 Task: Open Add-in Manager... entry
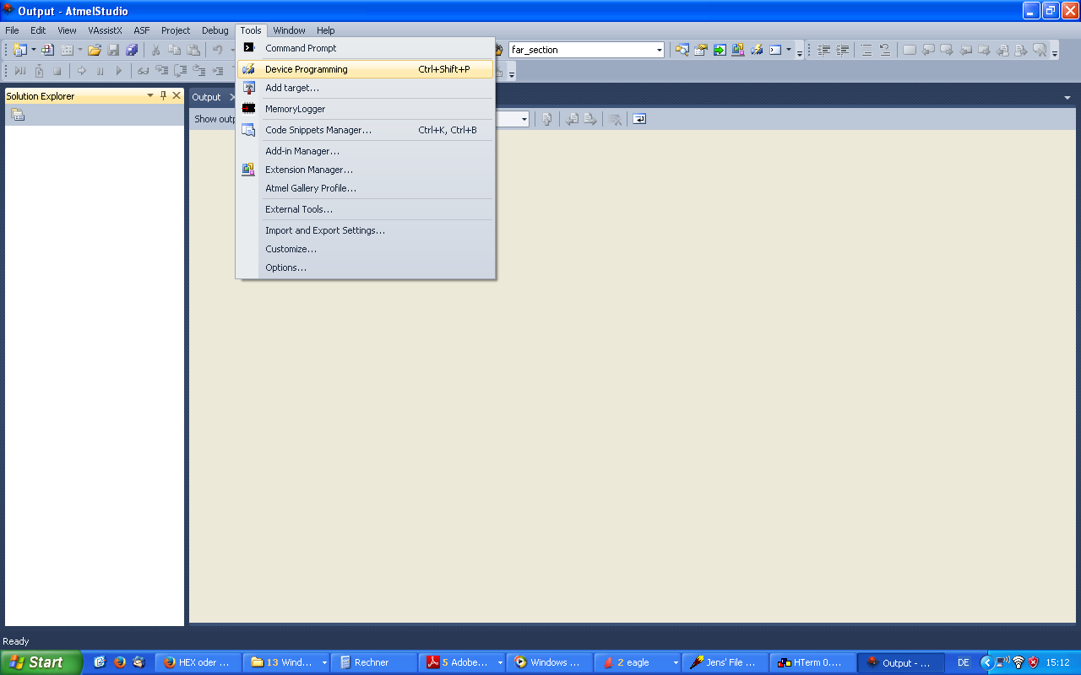(366, 151)
